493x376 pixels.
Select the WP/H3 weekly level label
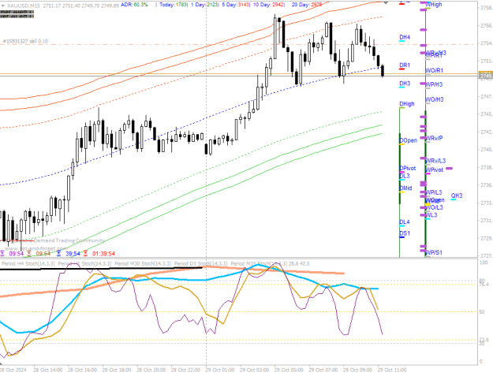(434, 84)
